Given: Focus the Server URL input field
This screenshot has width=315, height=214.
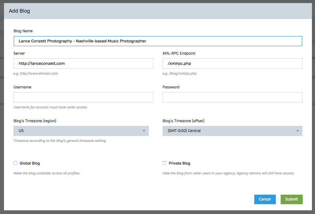Looking at the screenshot, I should [x=83, y=64].
